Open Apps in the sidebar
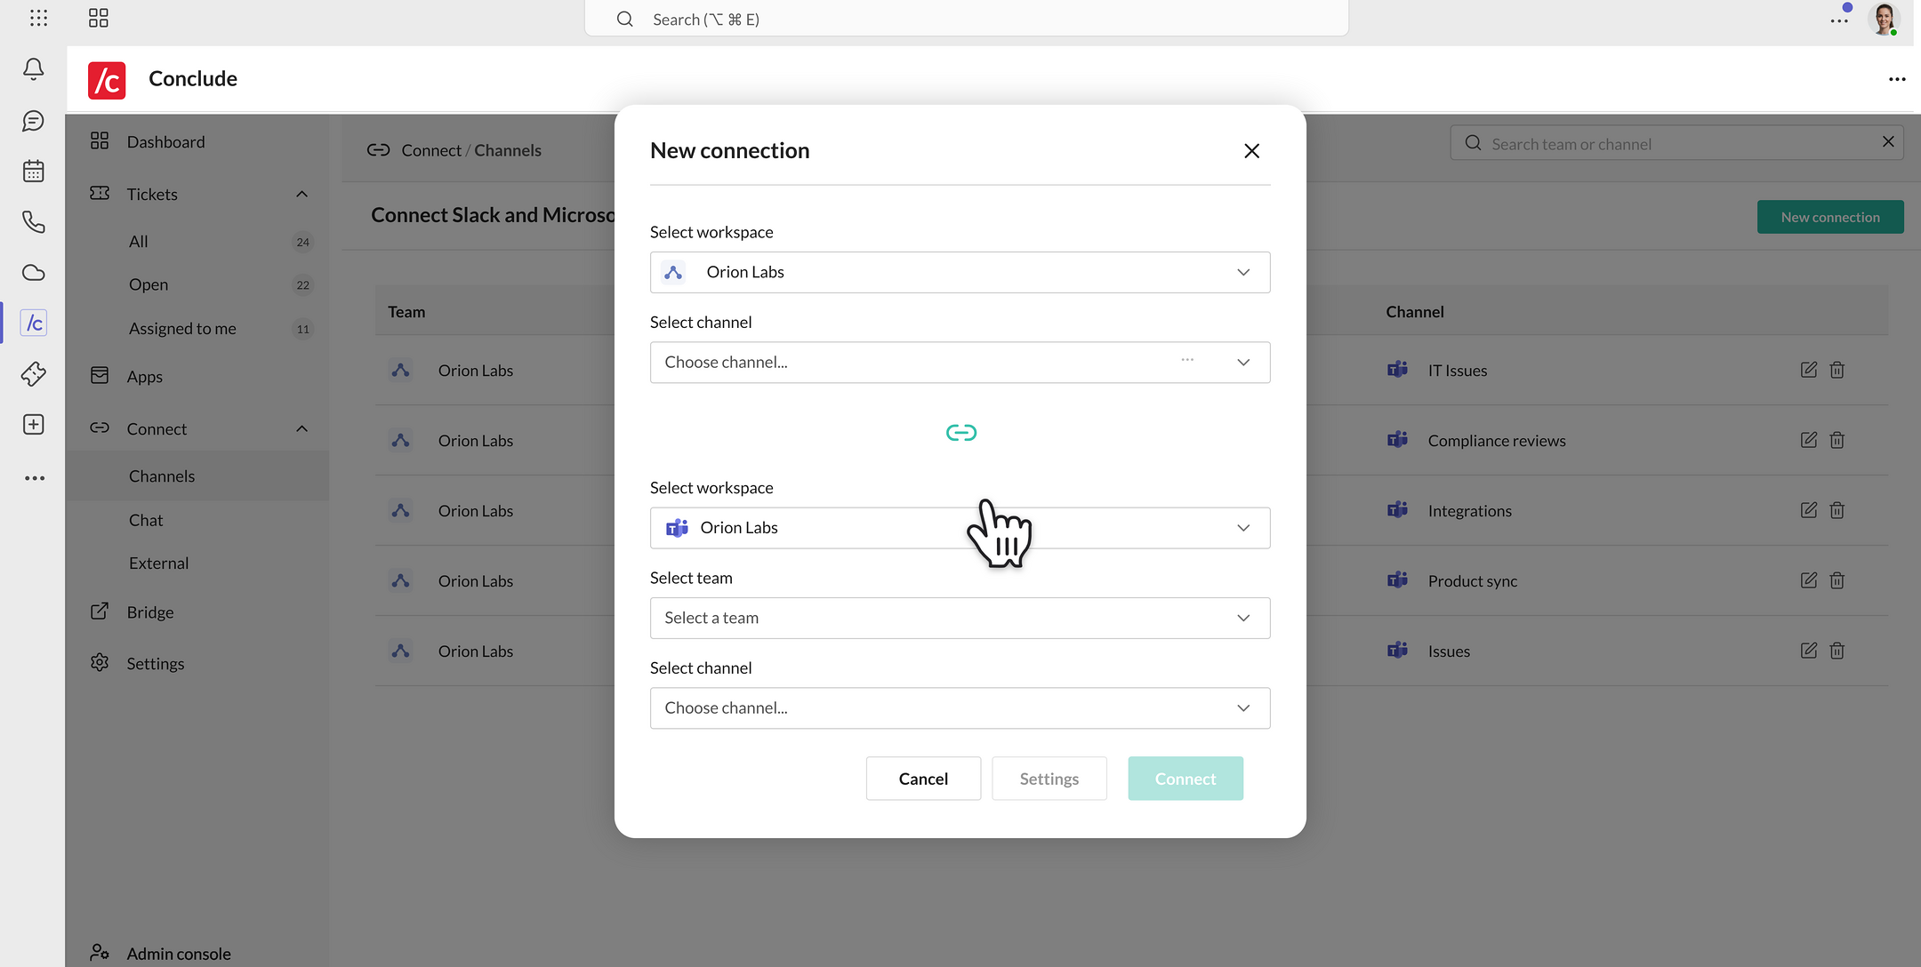The image size is (1921, 967). coord(144,377)
